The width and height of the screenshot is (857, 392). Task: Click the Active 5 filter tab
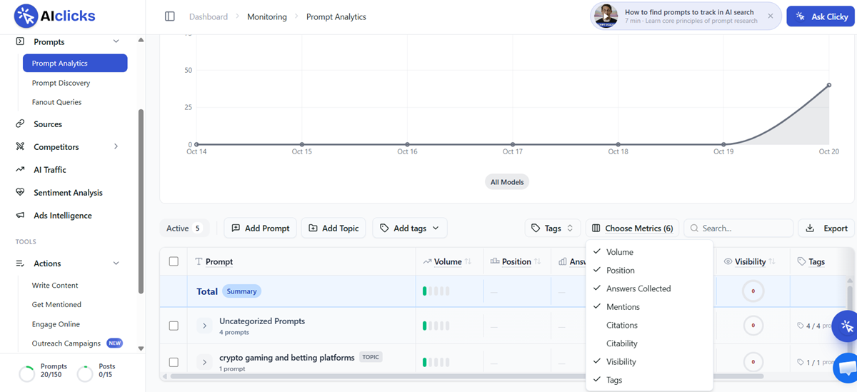coord(184,228)
